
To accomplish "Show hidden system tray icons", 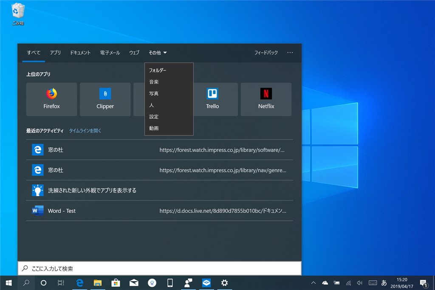I will (314, 283).
